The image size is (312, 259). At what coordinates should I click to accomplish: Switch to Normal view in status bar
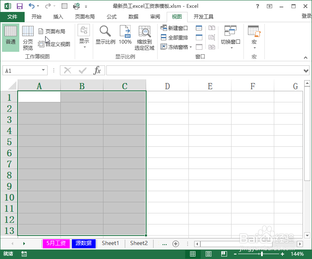click(193, 254)
